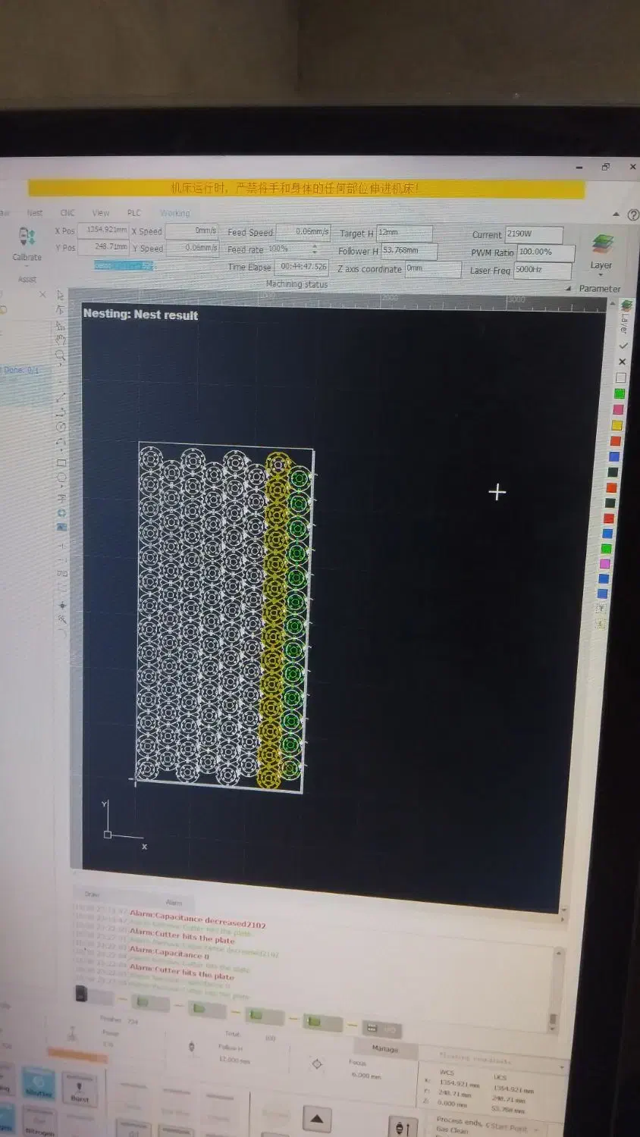Click the Shutter button in control panel
Screen dimensions: 640x1137
(39, 1083)
